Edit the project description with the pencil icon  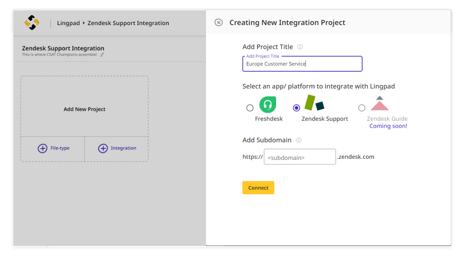[102, 55]
